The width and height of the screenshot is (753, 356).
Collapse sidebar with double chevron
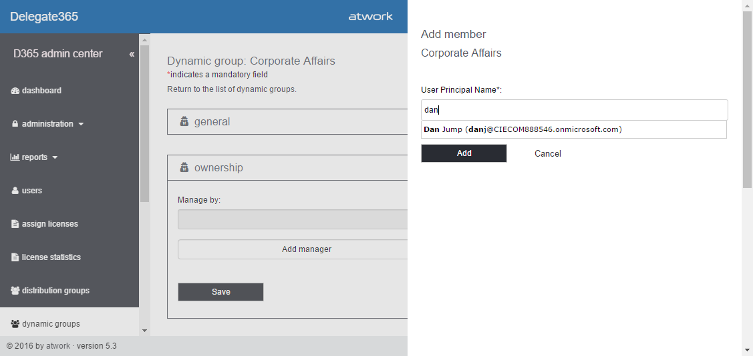(132, 54)
